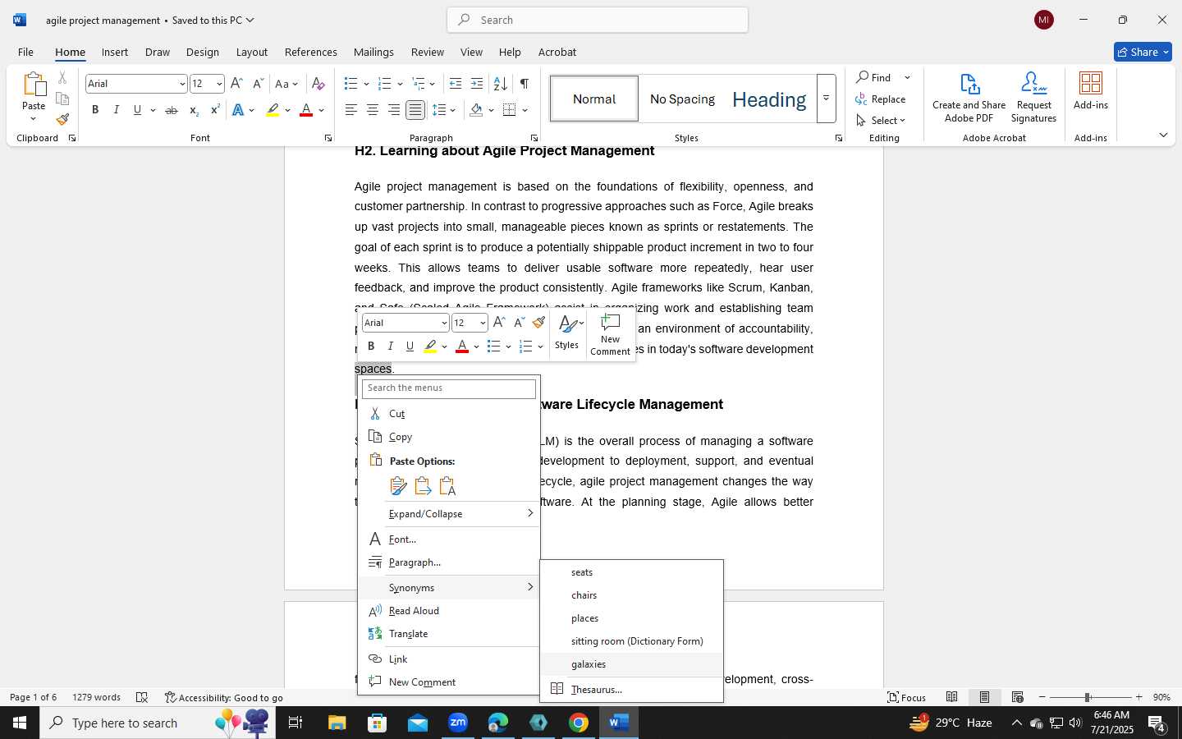
Task: Expand the Styles gallery more arrow
Action: [827, 99]
